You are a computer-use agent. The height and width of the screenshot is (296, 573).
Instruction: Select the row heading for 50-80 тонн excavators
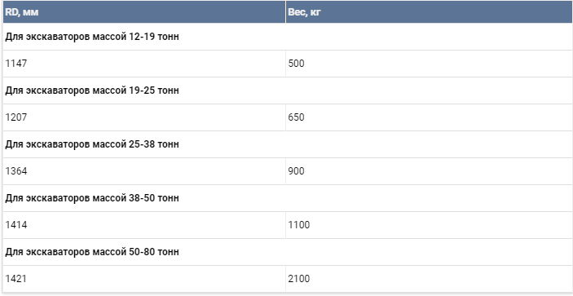(287, 252)
